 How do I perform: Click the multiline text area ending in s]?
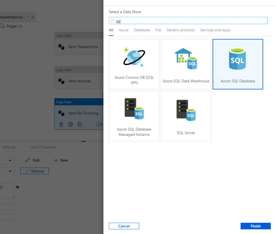point(7,191)
